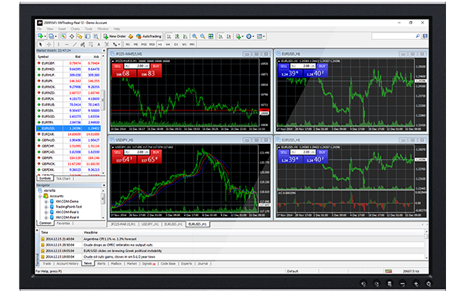The image size is (474, 291).
Task: Open the Account History terminal tab
Action: point(67,264)
